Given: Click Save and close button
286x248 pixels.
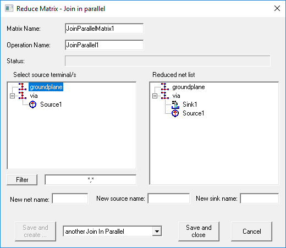Looking at the screenshot, I should (x=199, y=232).
